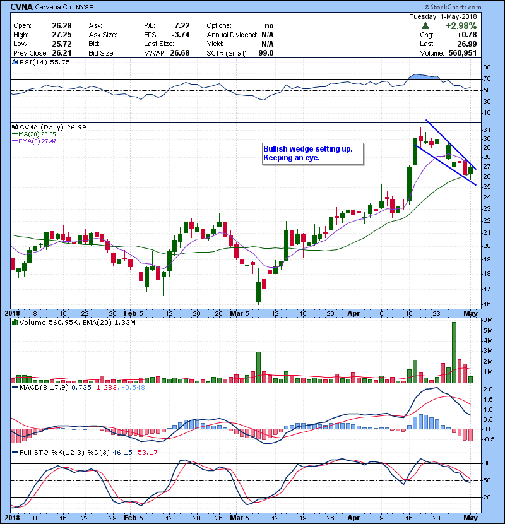Click the VWAP value 26.68
Screen dimensions: 505x524
(x=180, y=53)
